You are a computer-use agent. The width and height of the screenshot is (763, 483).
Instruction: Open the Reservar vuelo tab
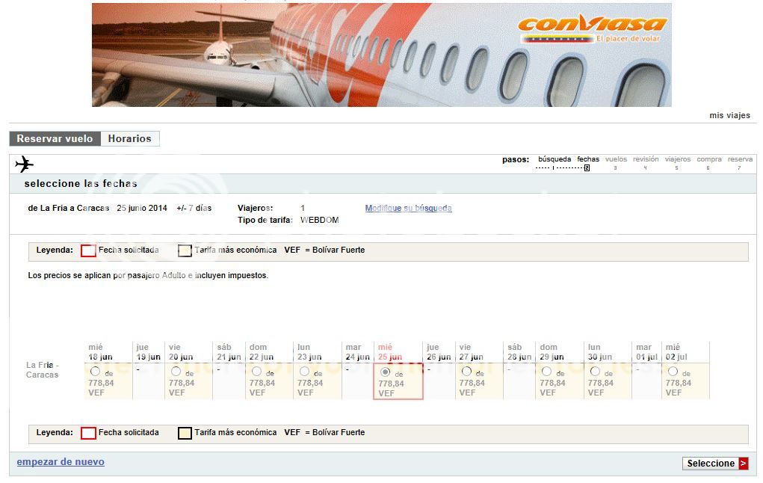[x=55, y=139]
